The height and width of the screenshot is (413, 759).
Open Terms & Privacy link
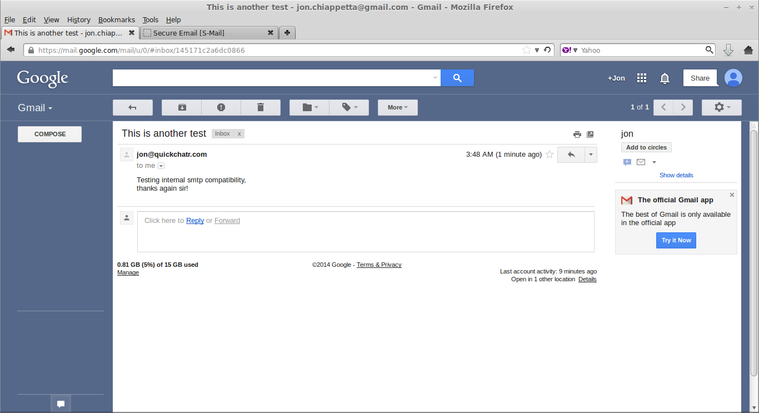tap(379, 265)
